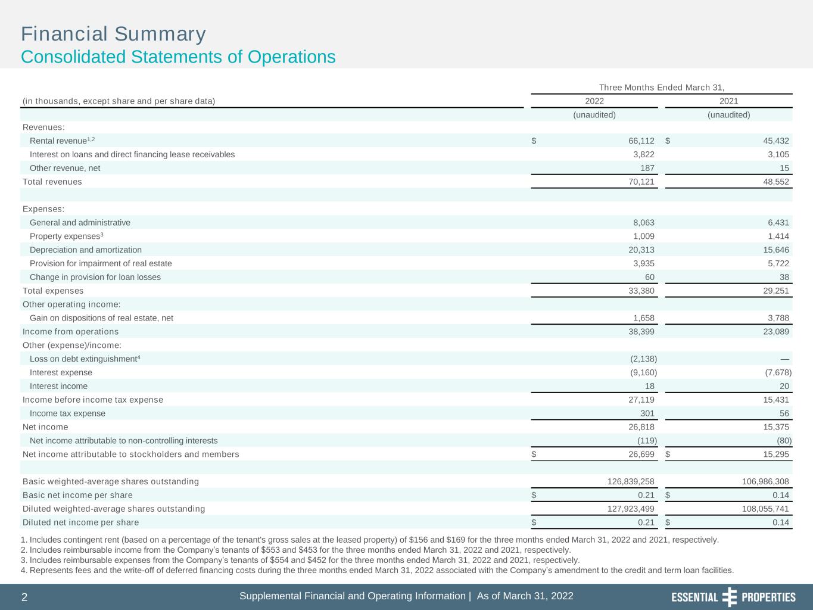Click rental revenue value 45,432

[776, 141]
